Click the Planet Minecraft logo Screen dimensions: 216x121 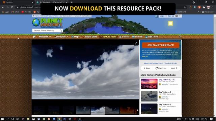pyautogui.click(x=47, y=23)
